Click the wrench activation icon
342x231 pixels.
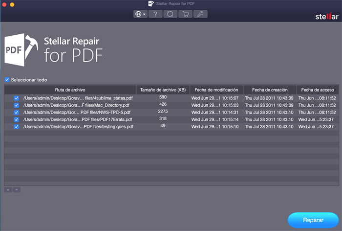point(200,14)
